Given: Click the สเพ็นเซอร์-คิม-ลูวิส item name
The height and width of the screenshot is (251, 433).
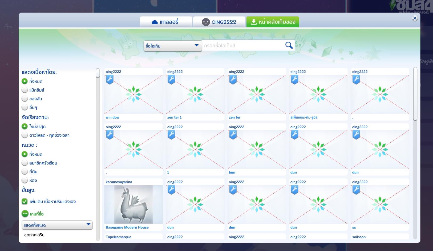Looking at the screenshot, I should pyautogui.click(x=304, y=117).
